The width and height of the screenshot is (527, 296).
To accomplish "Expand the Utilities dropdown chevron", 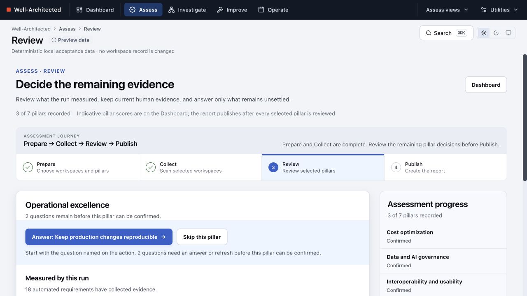I will pyautogui.click(x=516, y=10).
